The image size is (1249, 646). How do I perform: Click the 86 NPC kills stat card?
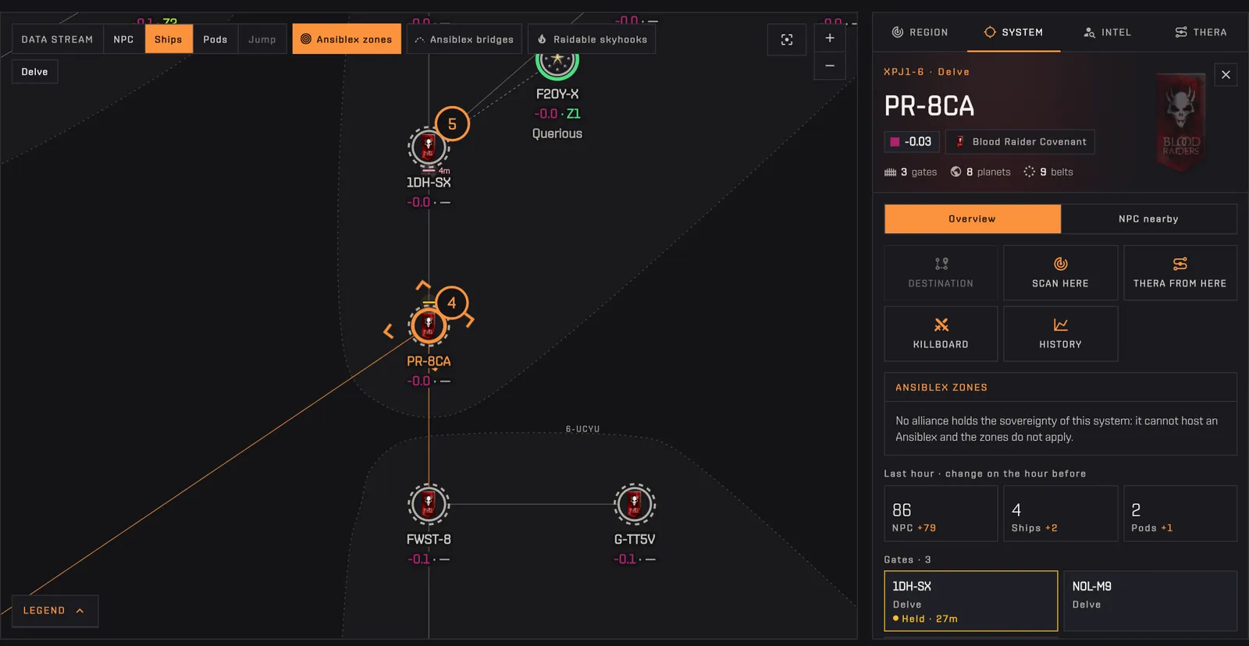coord(941,513)
